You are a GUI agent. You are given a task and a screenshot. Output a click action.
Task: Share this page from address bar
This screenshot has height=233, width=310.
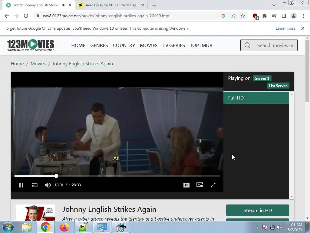click(233, 16)
